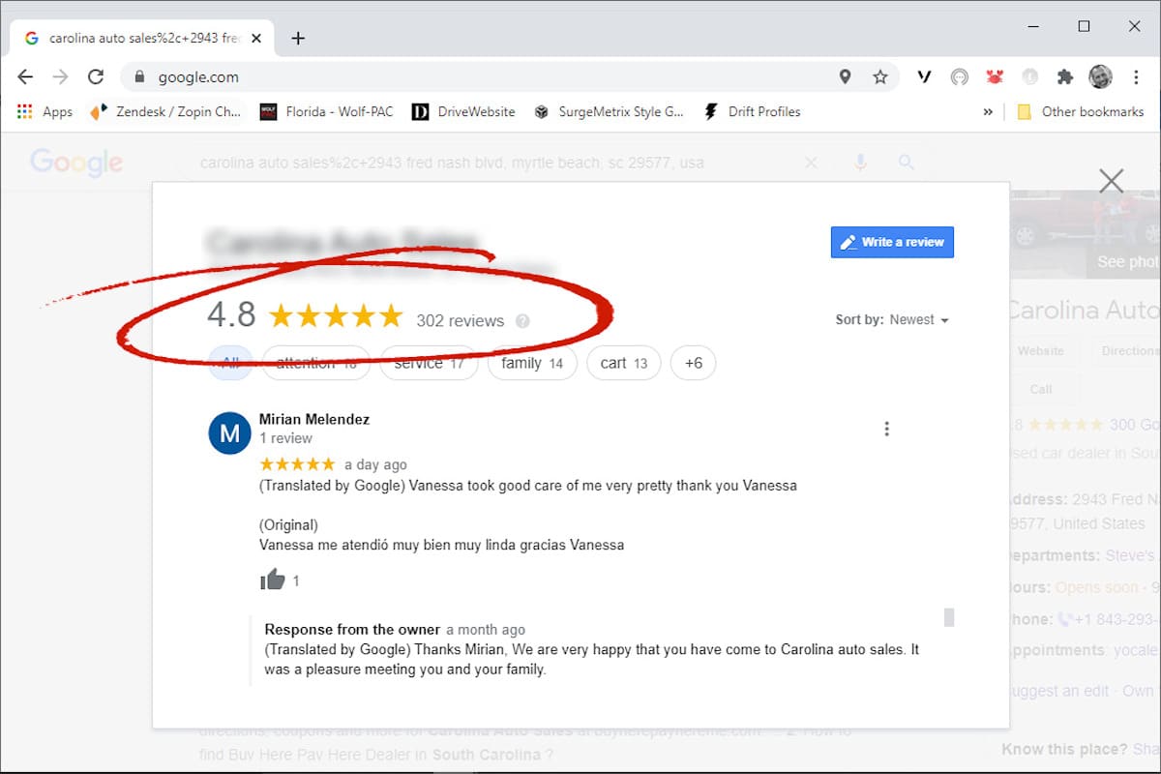1161x774 pixels.
Task: Open the Chrome three-dot menu
Action: 1135,76
